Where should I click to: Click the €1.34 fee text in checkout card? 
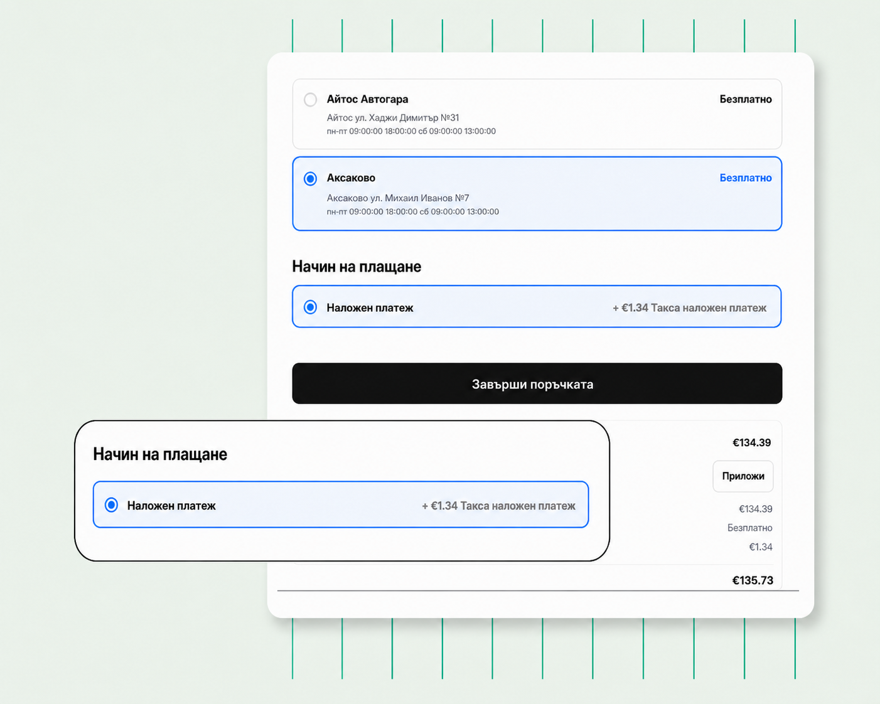click(635, 308)
